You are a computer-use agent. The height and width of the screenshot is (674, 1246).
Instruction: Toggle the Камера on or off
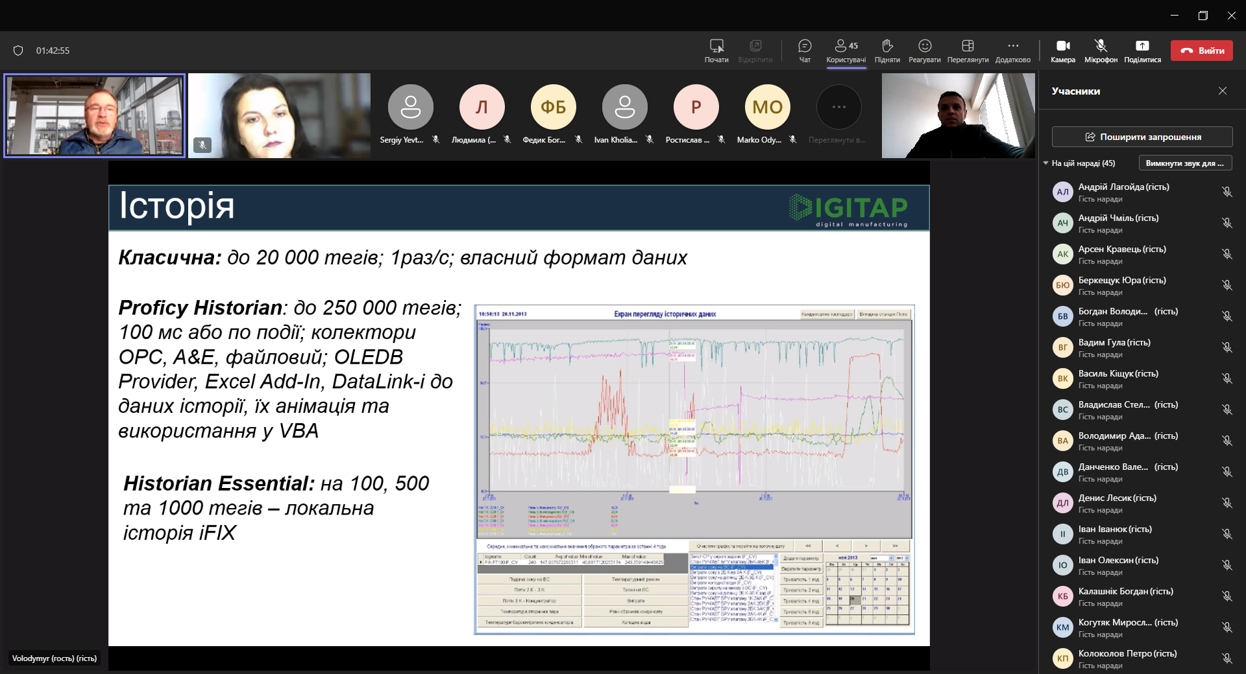pos(1063,51)
